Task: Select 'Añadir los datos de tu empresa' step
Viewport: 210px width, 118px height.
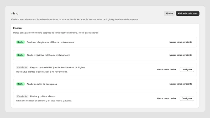Action: pyautogui.click(x=42, y=84)
